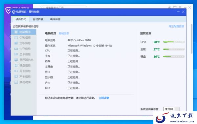Click the 立即评测 link
Viewport: 197px width, 124px height.
104,98
